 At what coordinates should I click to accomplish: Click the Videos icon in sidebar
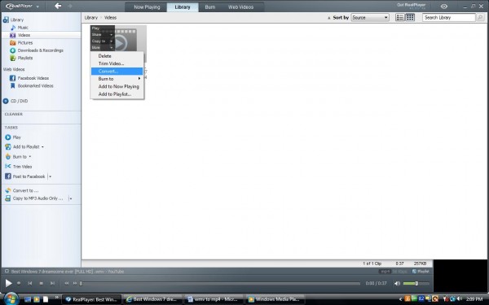click(x=12, y=35)
